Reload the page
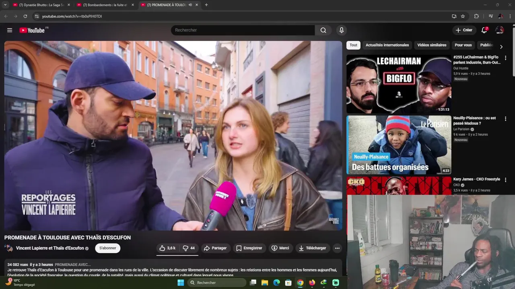 point(25,16)
